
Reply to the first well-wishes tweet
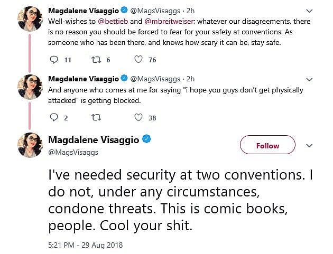[53, 60]
